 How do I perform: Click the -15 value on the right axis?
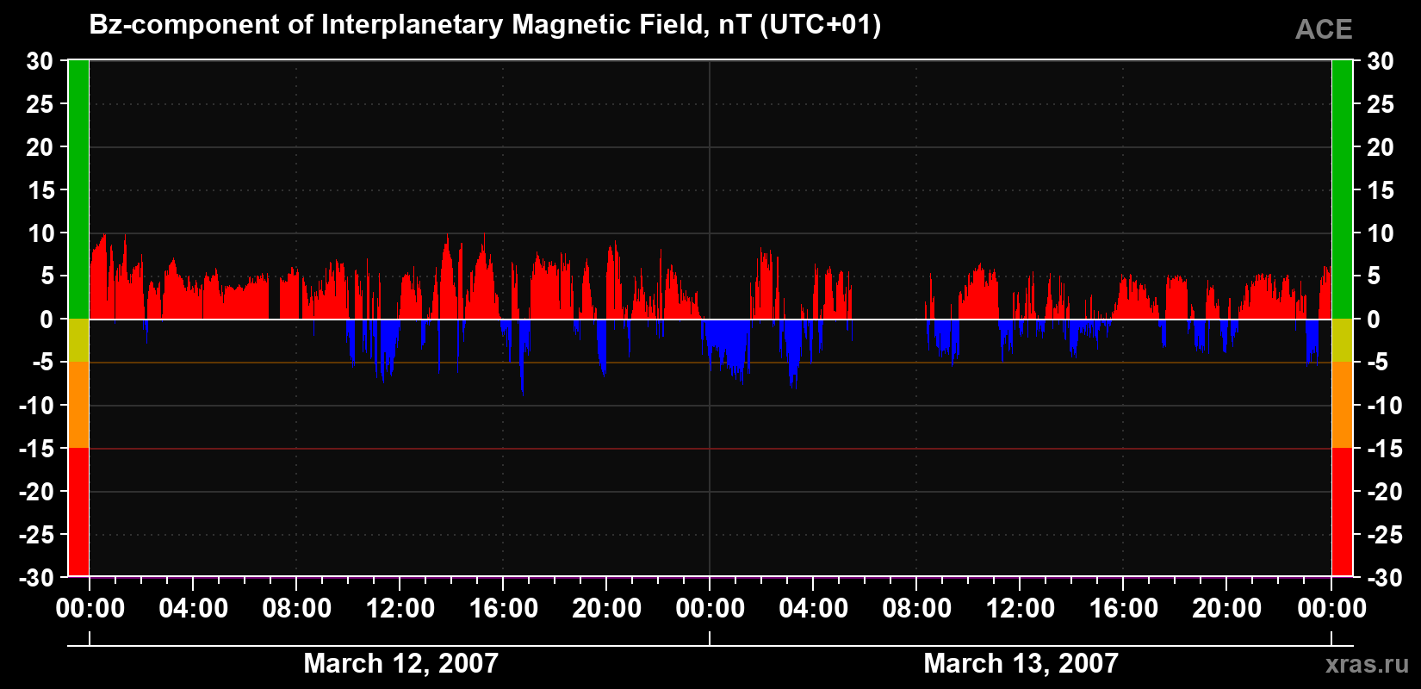(x=1385, y=449)
